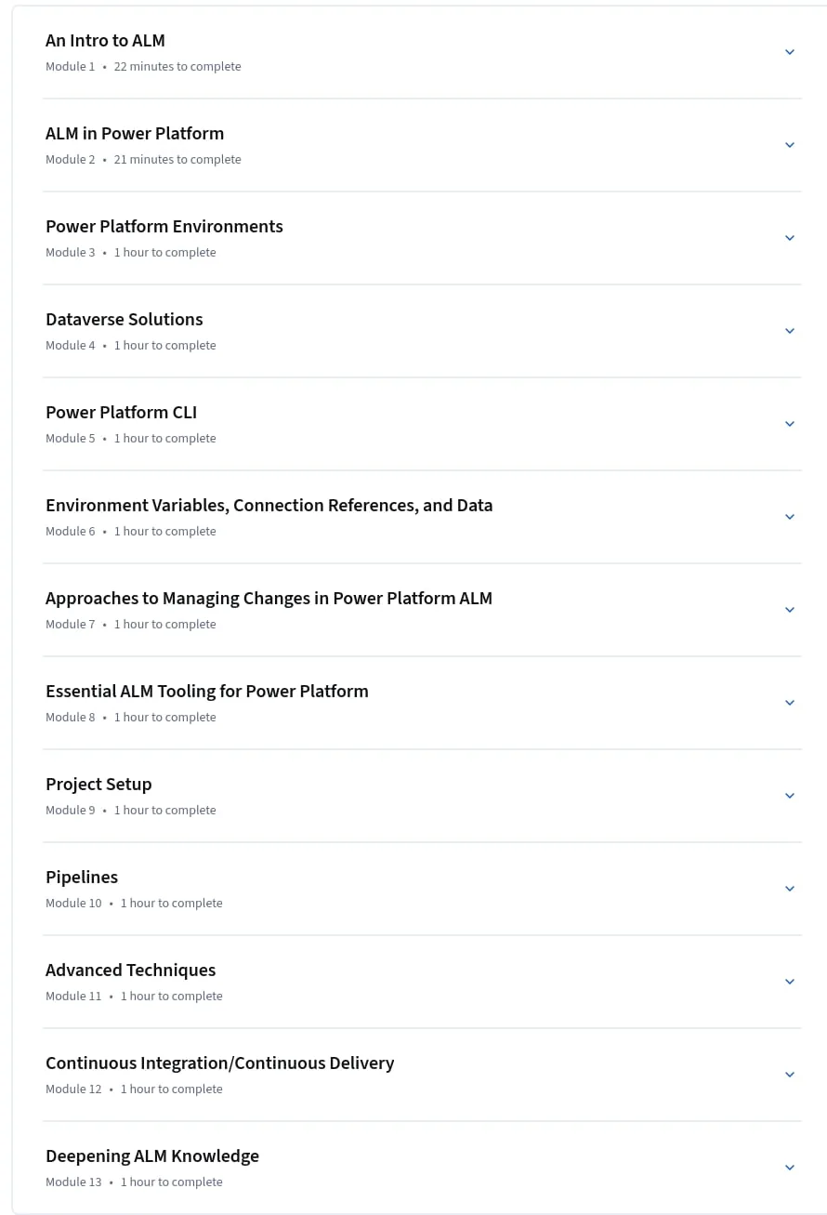This screenshot has height=1215, width=827.
Task: Open the An Intro to ALM title
Action: (x=105, y=41)
